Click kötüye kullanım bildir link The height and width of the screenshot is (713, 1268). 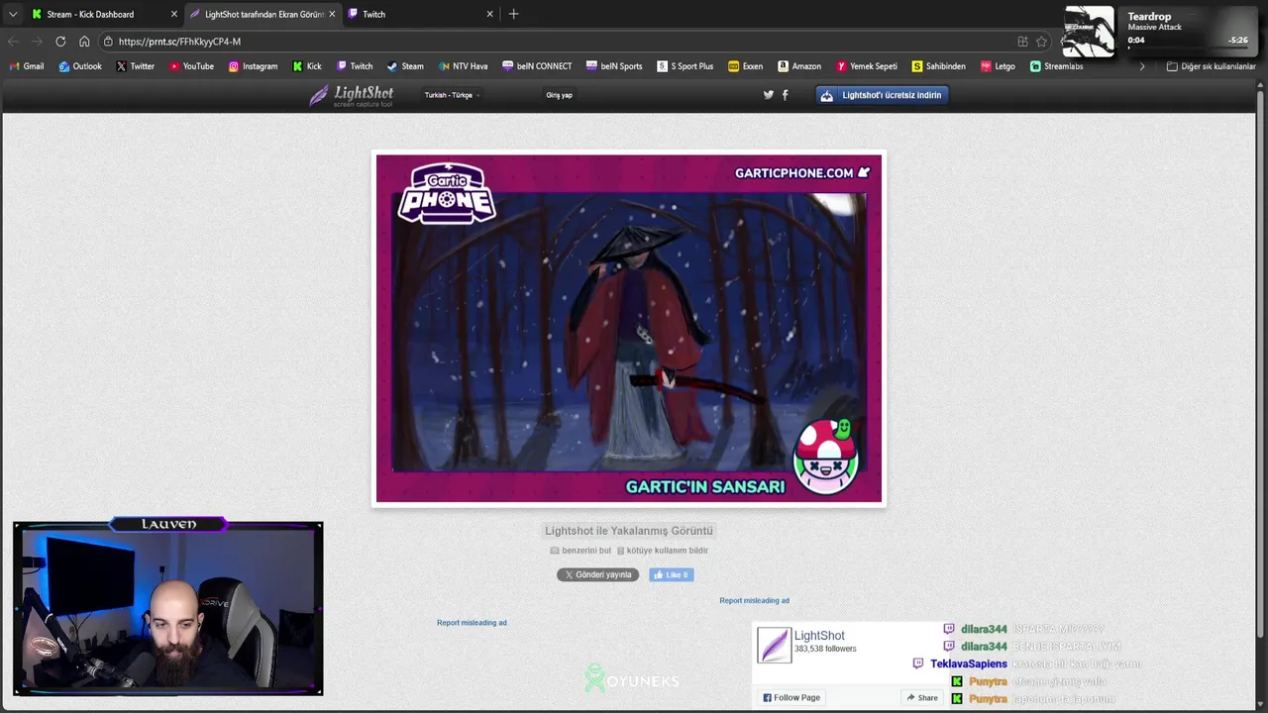click(662, 551)
